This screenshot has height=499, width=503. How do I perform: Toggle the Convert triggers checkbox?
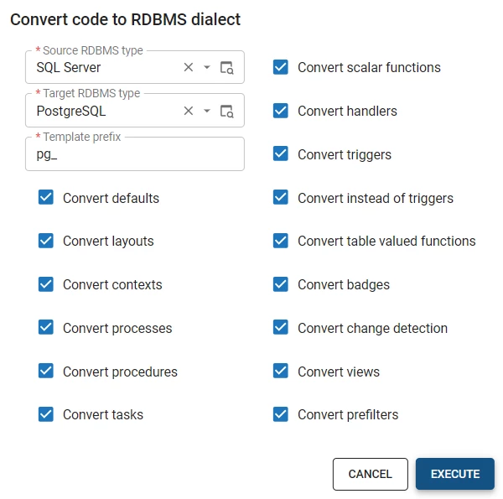(x=280, y=154)
